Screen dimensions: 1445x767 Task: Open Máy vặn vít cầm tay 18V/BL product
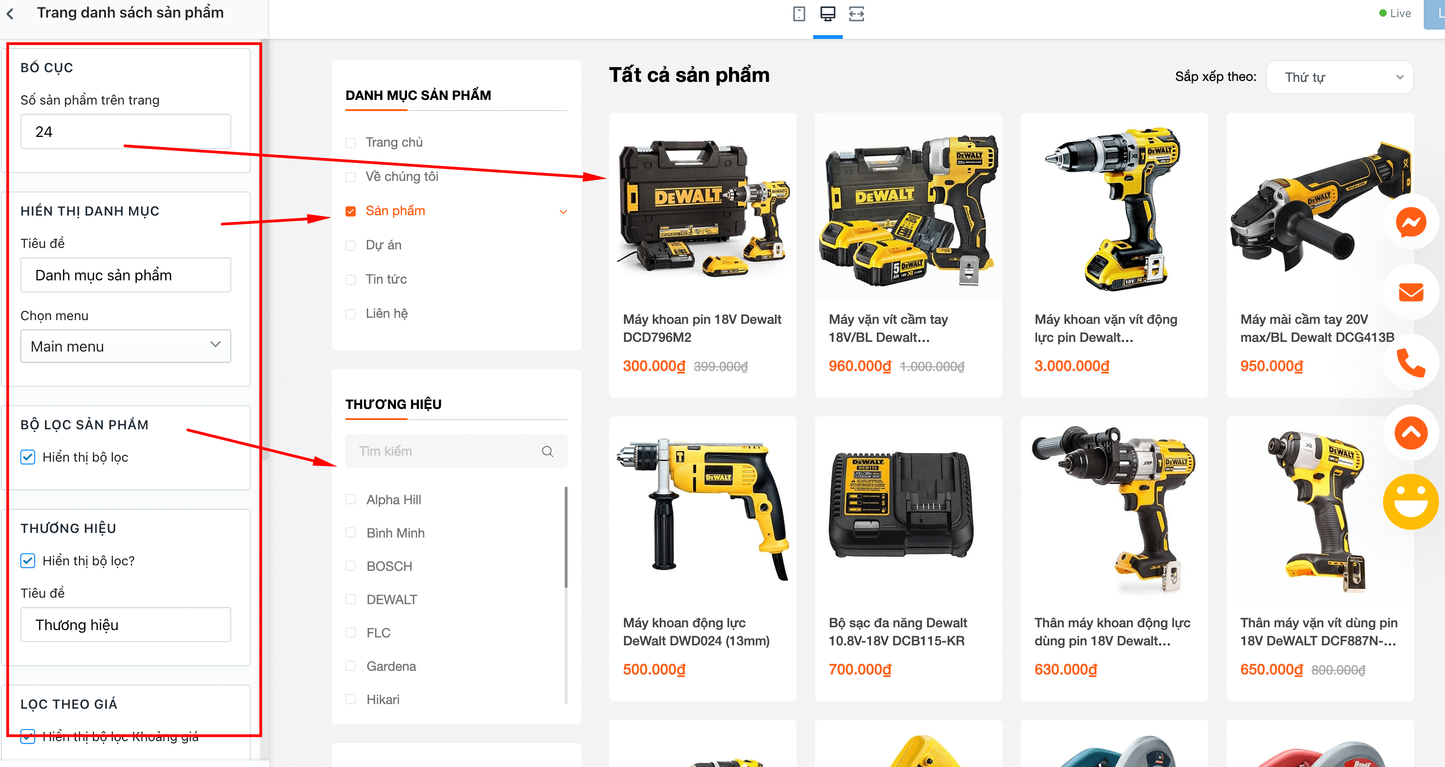coord(888,328)
